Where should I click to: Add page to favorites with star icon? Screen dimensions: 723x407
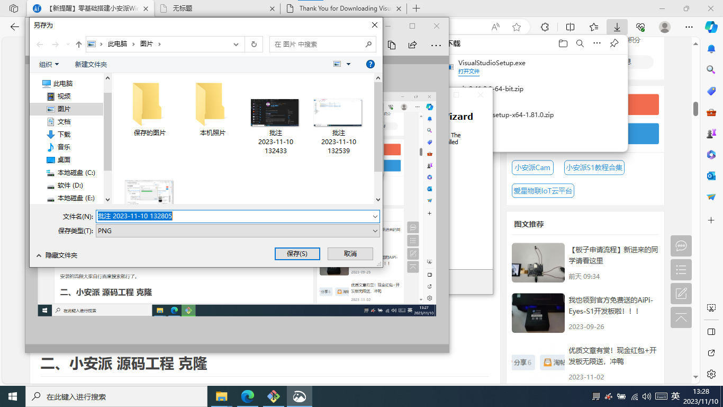pyautogui.click(x=517, y=27)
